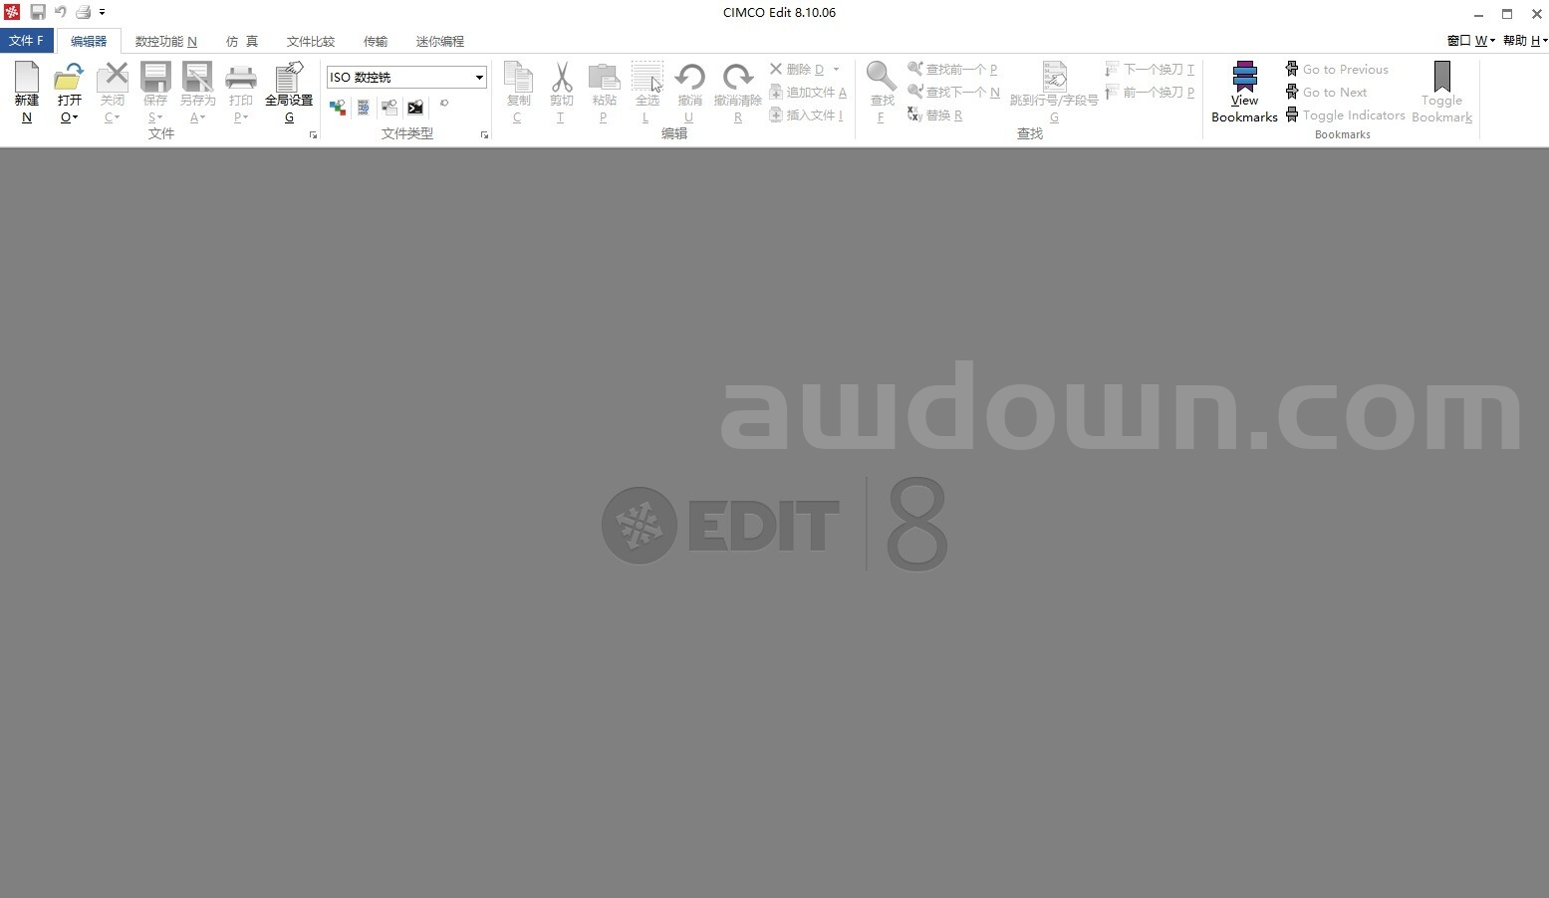Click the 新建 new file icon
This screenshot has width=1549, height=898.
[27, 78]
